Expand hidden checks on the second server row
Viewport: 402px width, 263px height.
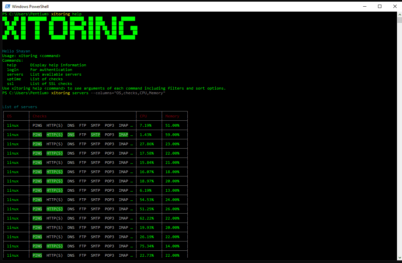[x=132, y=134]
